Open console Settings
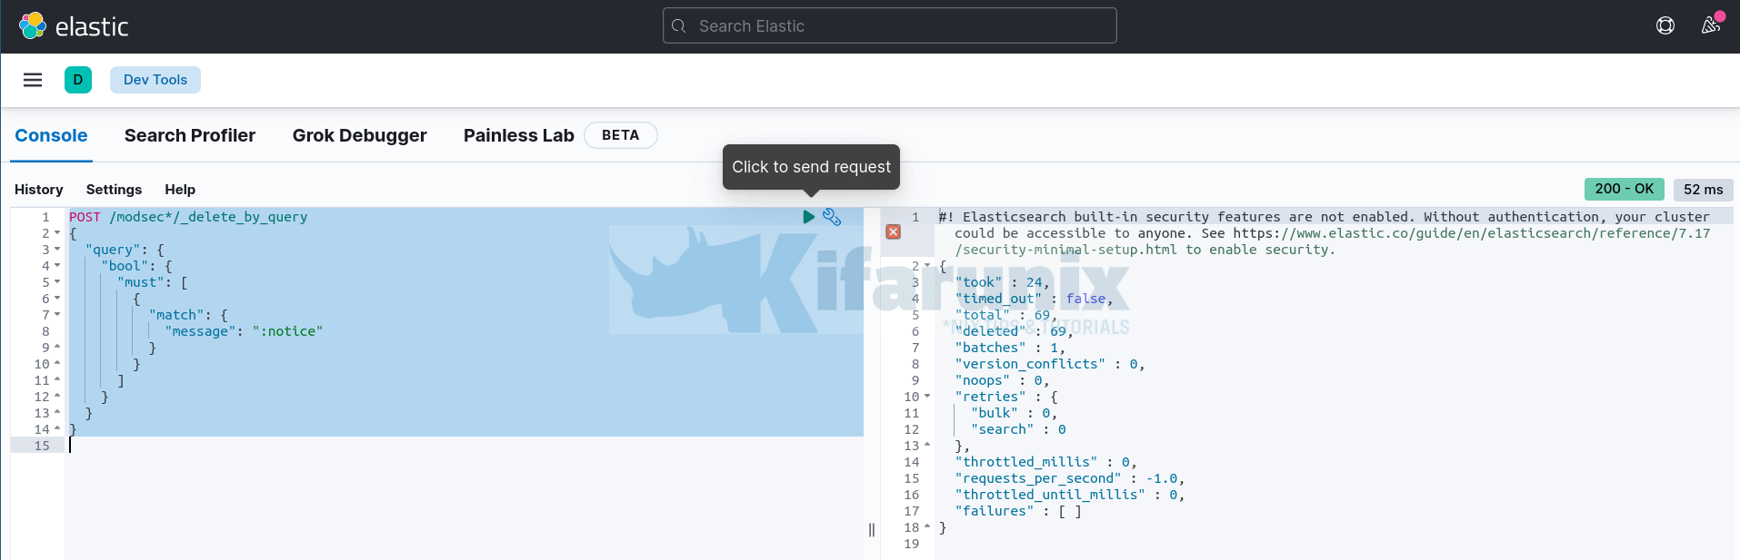 pos(114,190)
